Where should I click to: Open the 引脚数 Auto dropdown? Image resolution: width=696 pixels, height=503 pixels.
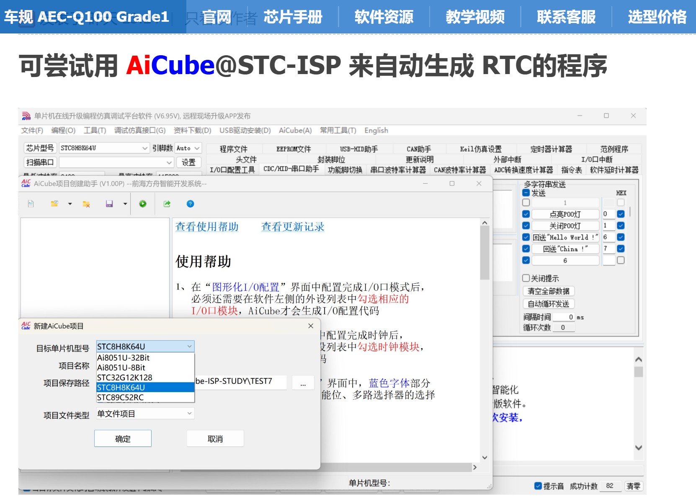[197, 148]
